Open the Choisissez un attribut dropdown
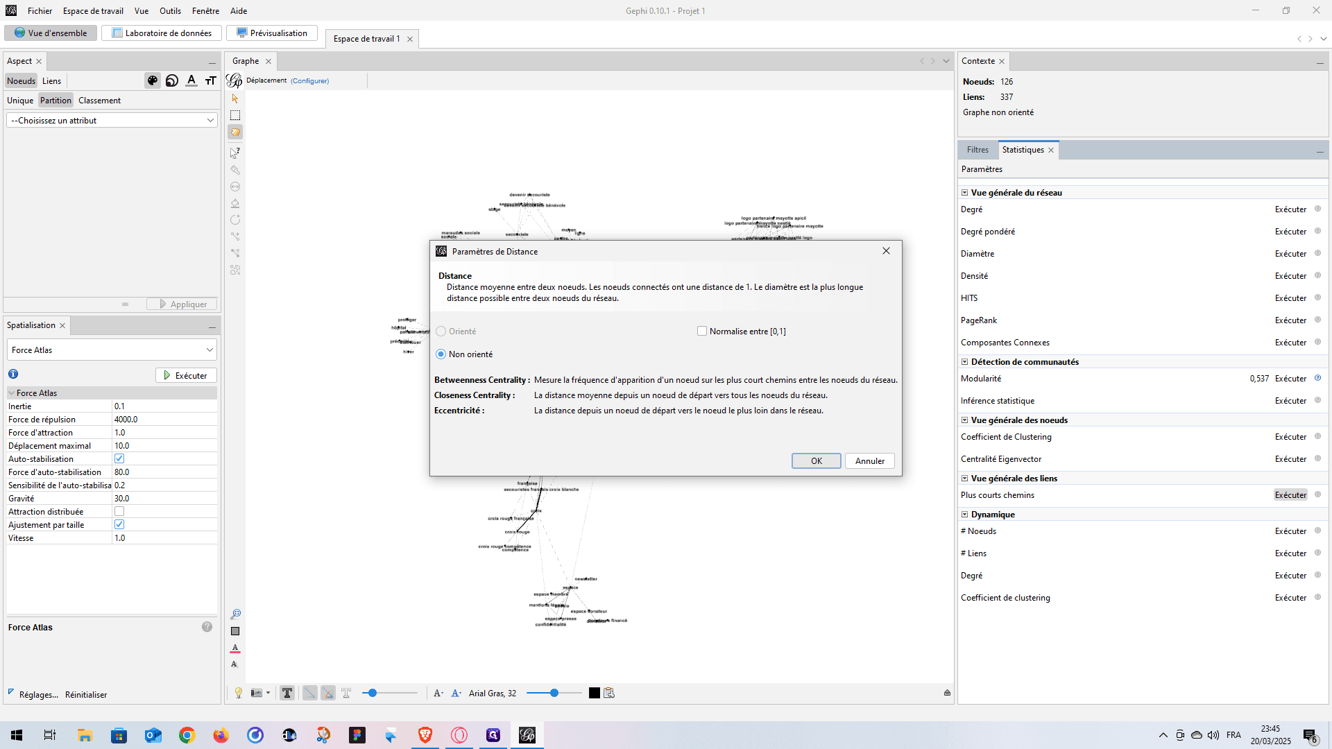 coord(112,121)
